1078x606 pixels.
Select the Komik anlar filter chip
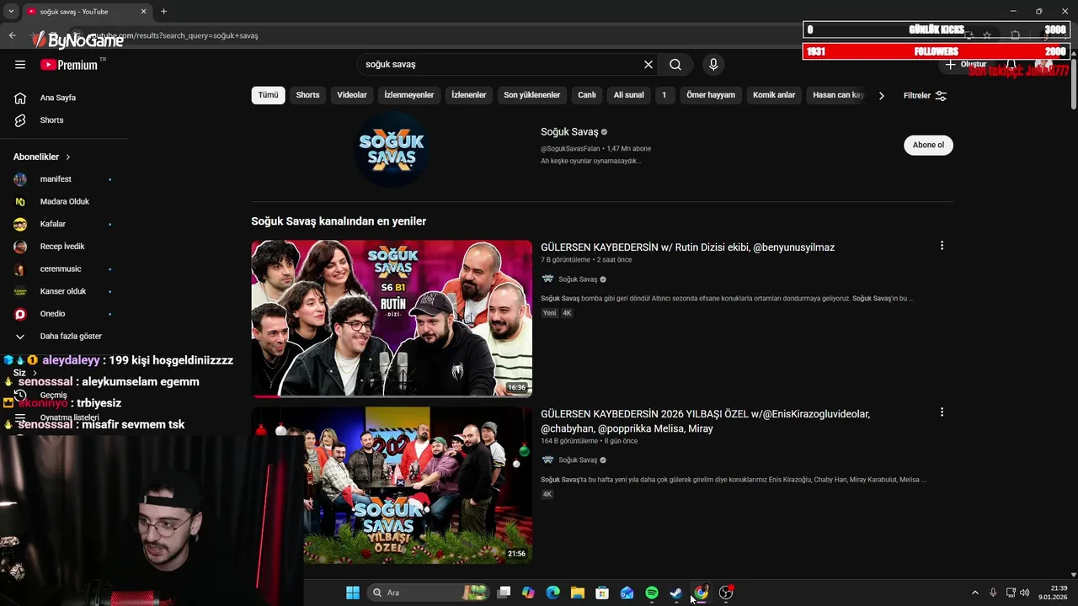[x=774, y=95]
